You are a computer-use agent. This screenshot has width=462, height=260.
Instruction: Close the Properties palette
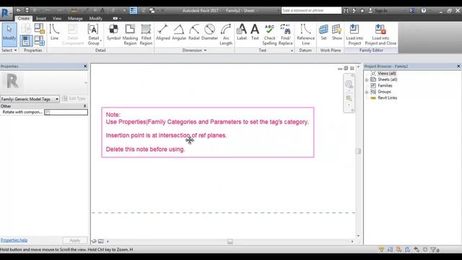pyautogui.click(x=85, y=66)
